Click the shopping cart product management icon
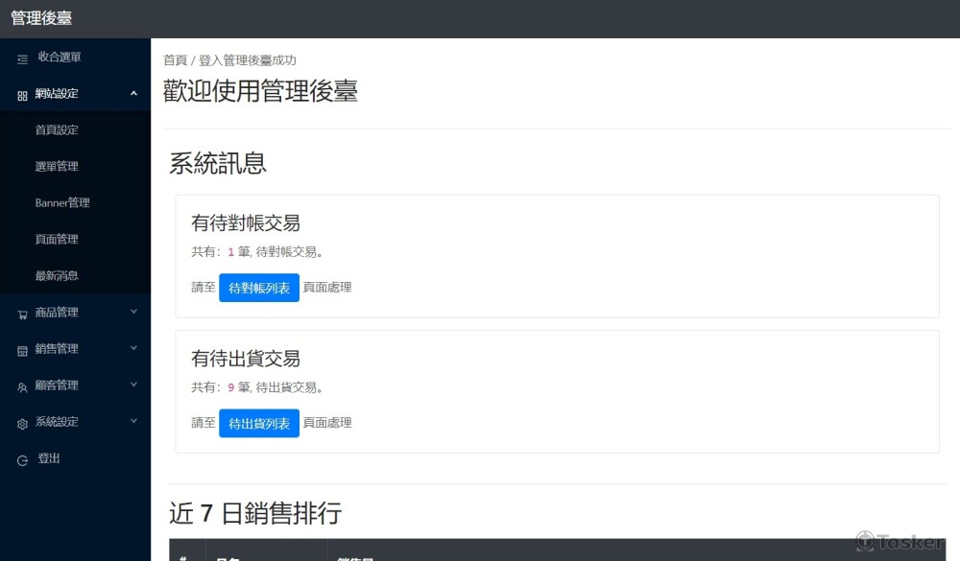Image resolution: width=960 pixels, height=561 pixels. coord(22,314)
